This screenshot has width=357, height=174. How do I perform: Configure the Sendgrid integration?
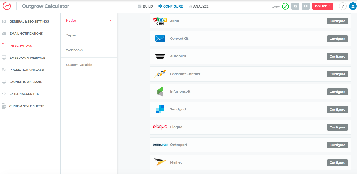tap(337, 109)
